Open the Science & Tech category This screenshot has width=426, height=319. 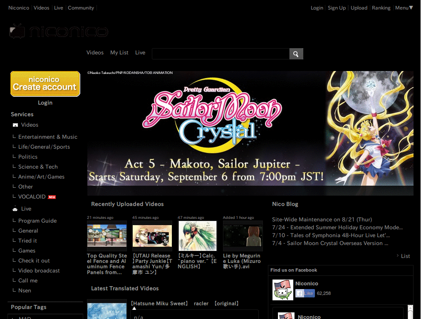[x=38, y=167]
